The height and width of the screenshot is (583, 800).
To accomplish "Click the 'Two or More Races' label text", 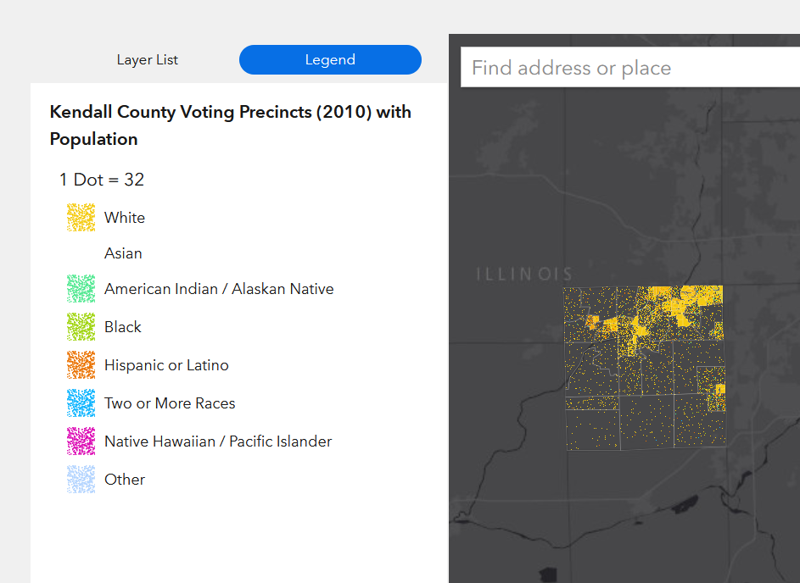I will 170,403.
